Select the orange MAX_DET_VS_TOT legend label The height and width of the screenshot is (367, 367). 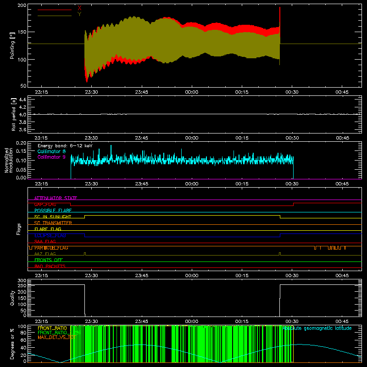coord(57,337)
